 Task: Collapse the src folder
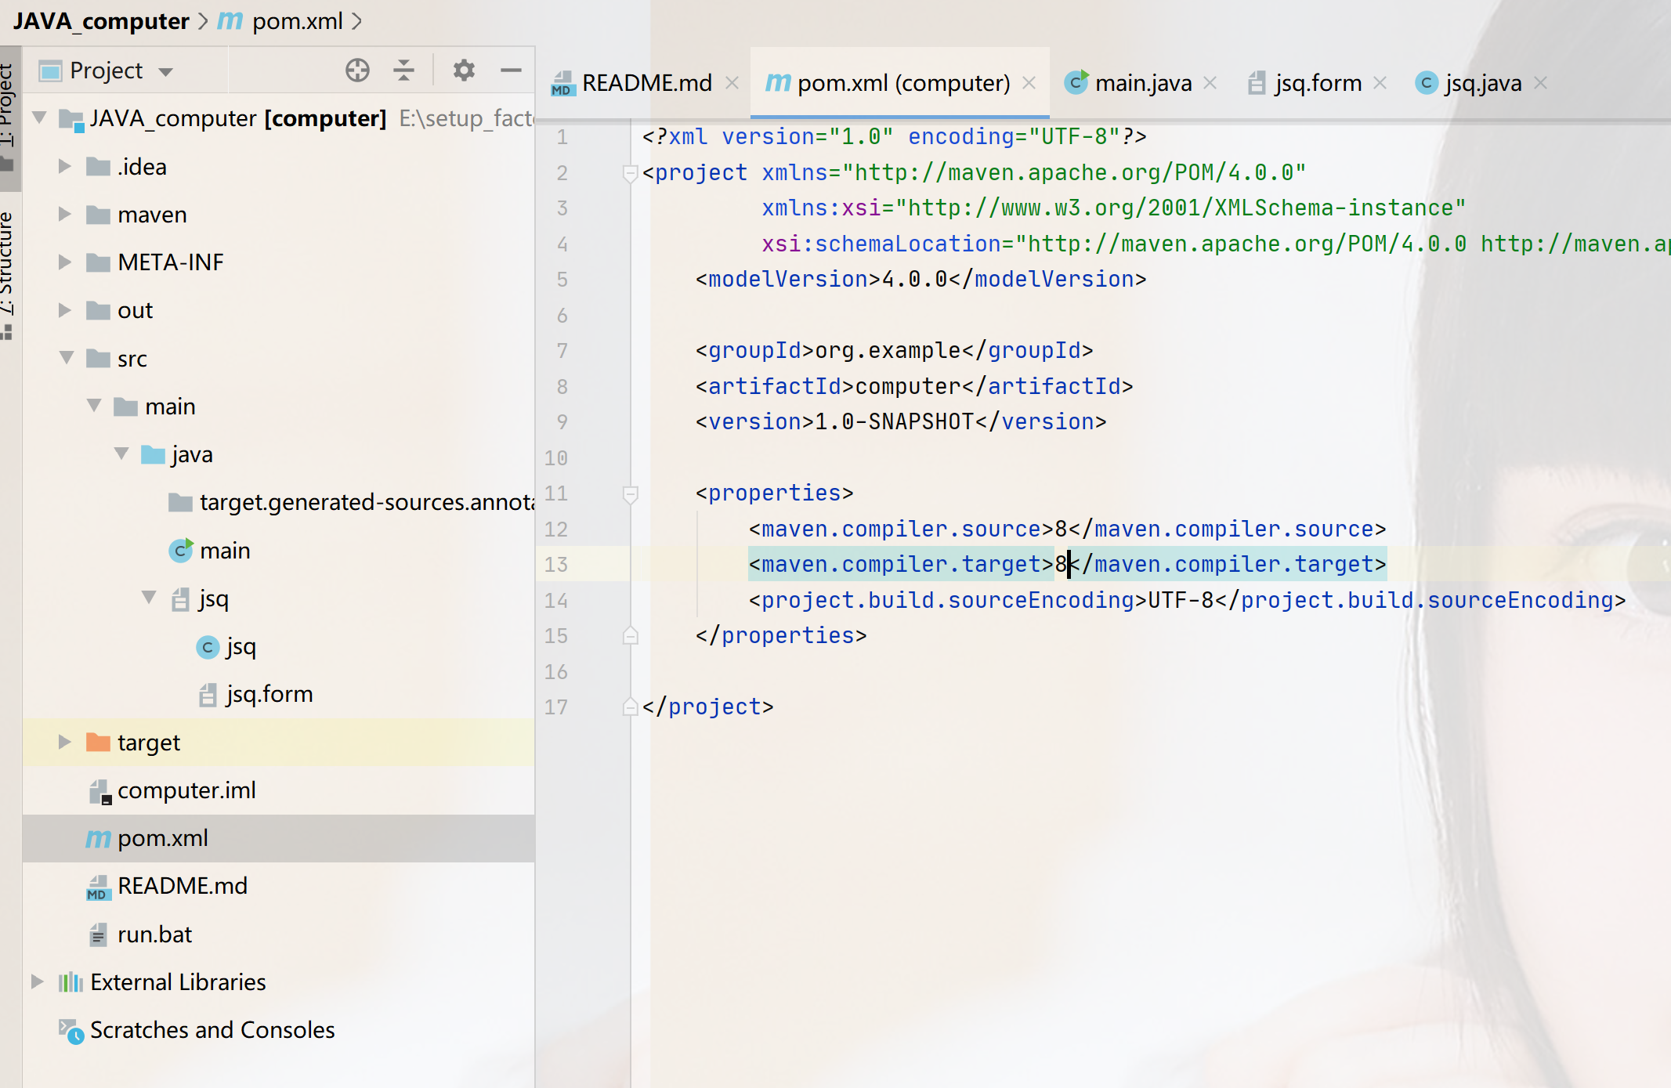pos(67,358)
